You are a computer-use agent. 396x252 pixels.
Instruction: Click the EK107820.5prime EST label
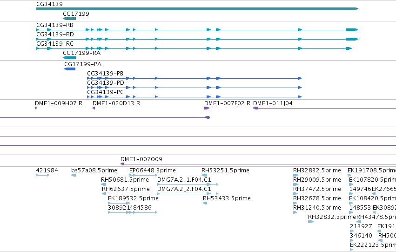pyautogui.click(x=373, y=179)
